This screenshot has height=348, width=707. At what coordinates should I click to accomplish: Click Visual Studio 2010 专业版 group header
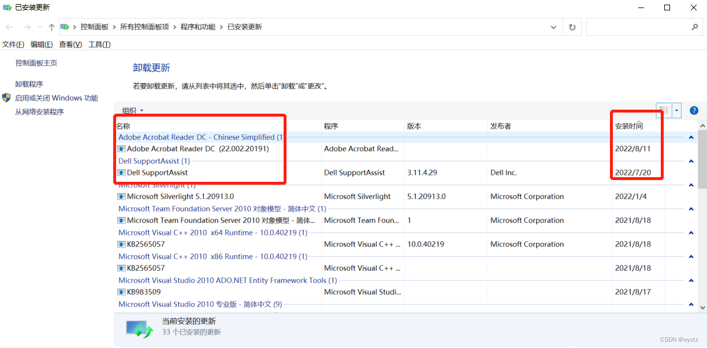(200, 304)
